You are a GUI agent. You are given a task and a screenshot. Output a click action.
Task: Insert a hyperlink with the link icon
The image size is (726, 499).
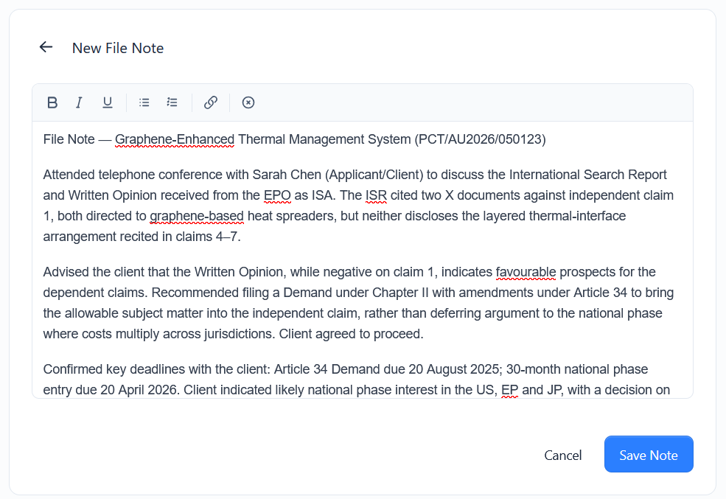(x=211, y=102)
